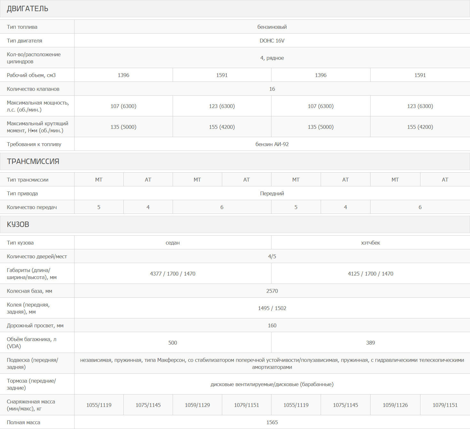470x429 pixels.
Task: Click 'дисковые вентилируемые/дисковые (барабанные)' brakes value
Action: click(x=272, y=384)
